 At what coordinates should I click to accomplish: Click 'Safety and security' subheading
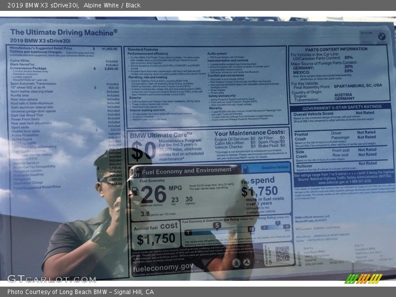pyautogui.click(x=222, y=96)
